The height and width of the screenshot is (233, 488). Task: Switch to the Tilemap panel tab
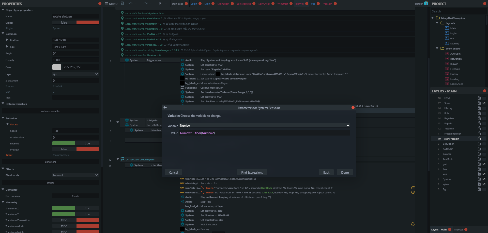click(458, 229)
